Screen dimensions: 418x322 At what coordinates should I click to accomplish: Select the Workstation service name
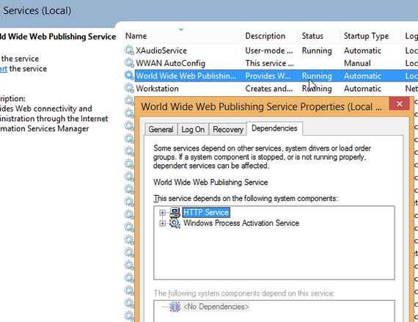[157, 89]
